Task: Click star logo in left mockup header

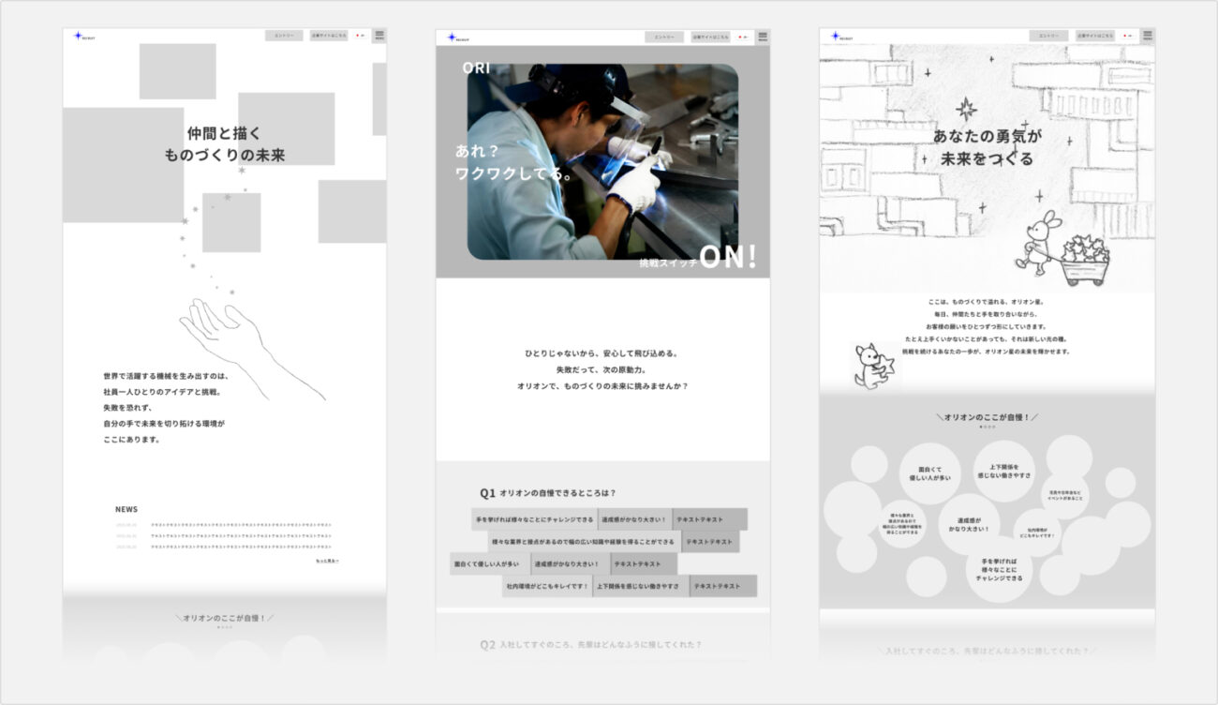Action: (x=80, y=37)
